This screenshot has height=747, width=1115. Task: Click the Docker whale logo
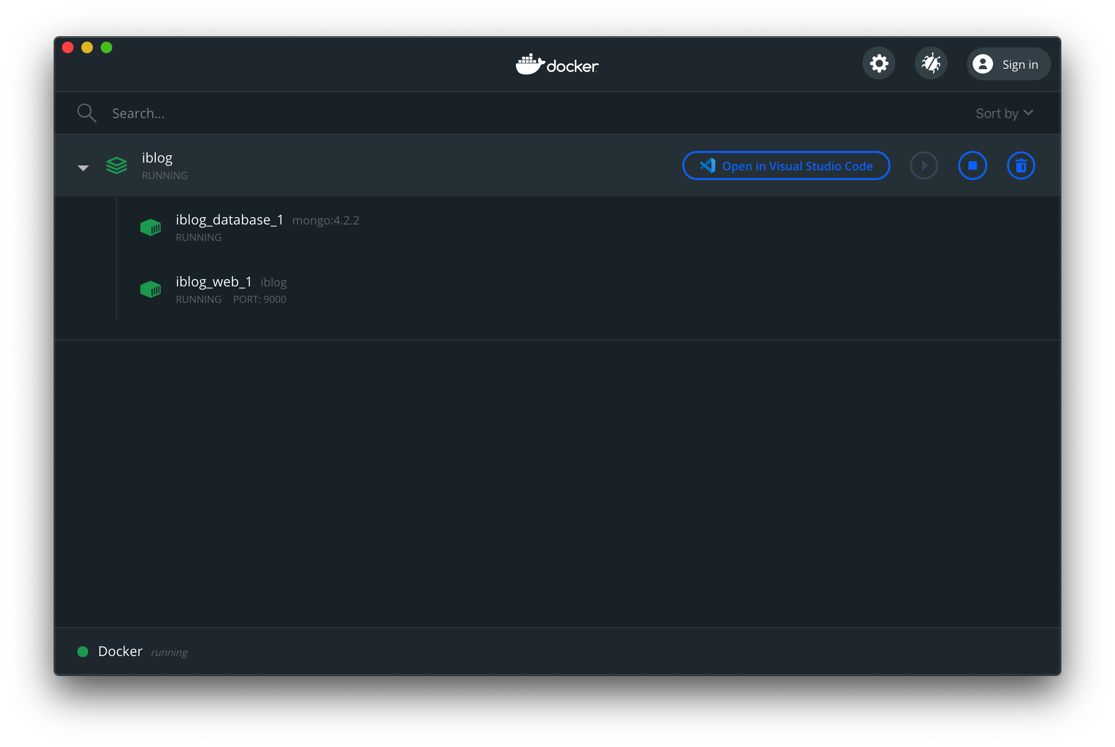[557, 64]
